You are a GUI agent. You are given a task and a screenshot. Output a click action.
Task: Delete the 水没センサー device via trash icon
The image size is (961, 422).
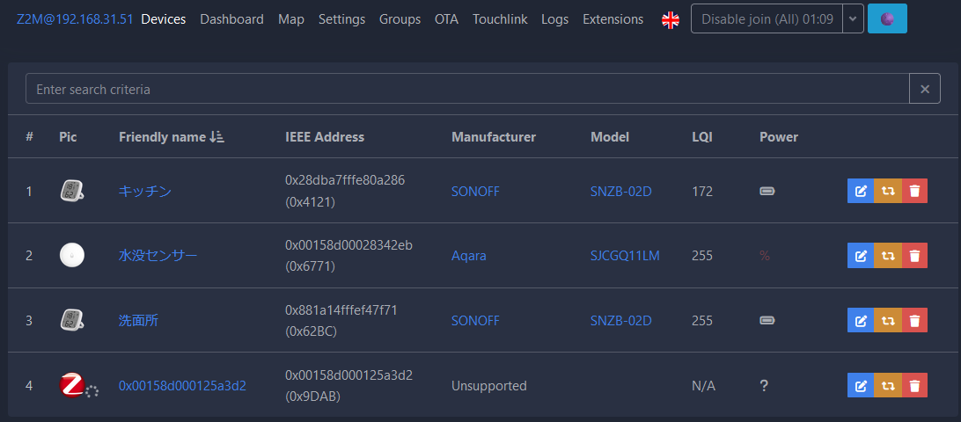click(914, 256)
